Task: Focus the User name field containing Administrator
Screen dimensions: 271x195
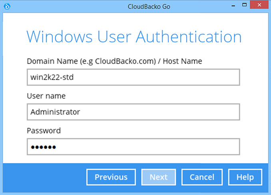Action: (x=133, y=112)
